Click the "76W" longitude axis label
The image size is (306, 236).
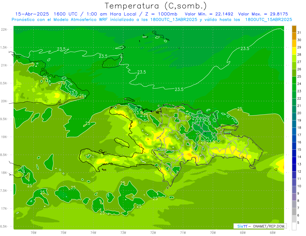[x=33, y=233]
